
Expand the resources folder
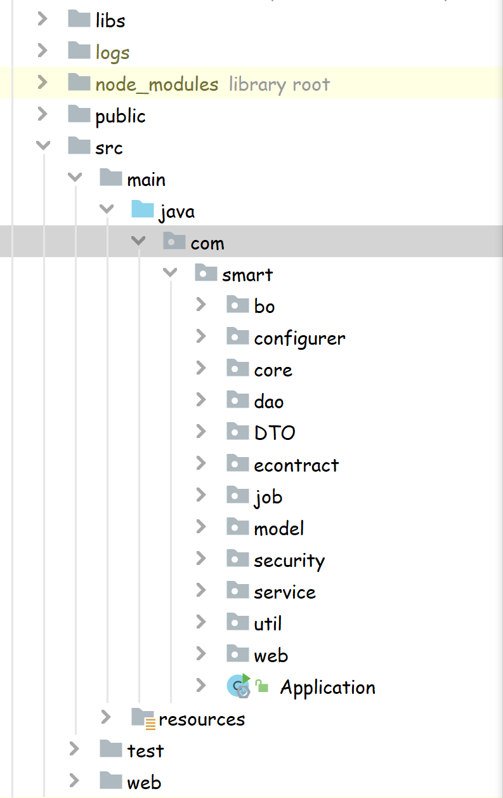click(106, 718)
